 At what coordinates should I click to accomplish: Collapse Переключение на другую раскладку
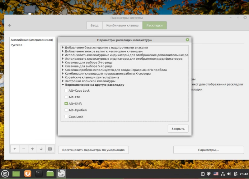(x=63, y=85)
